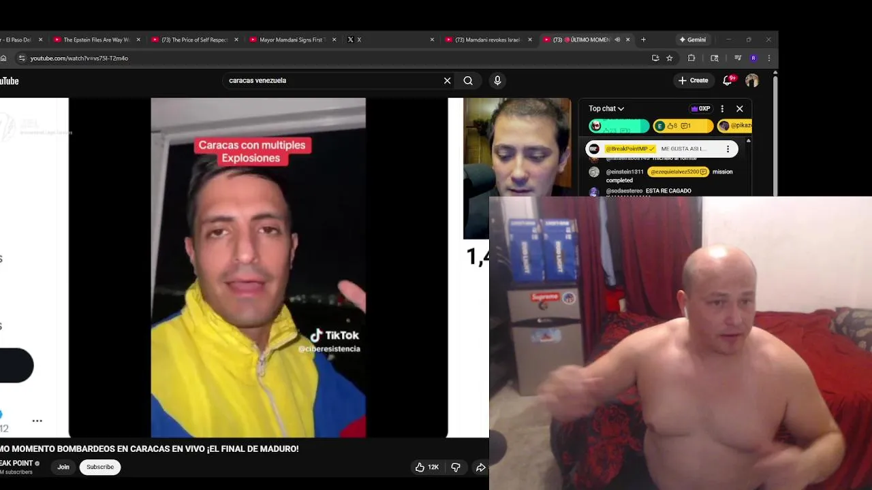Close the 'Mayor Mamdani Signs First' tab
This screenshot has height=490, width=872.
(334, 39)
